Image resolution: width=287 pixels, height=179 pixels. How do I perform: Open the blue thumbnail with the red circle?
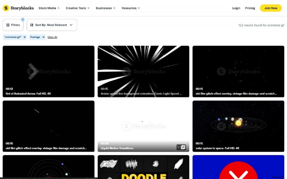click(x=238, y=167)
